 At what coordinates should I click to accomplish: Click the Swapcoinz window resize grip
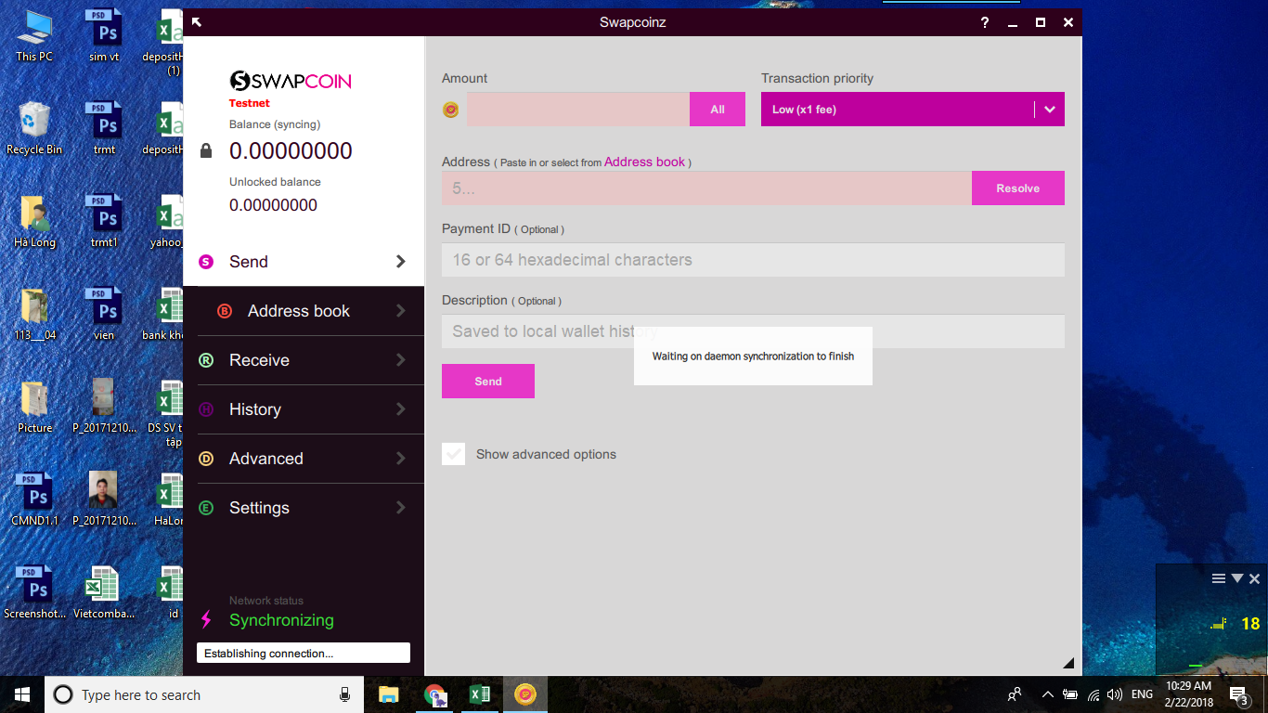[x=1068, y=663]
